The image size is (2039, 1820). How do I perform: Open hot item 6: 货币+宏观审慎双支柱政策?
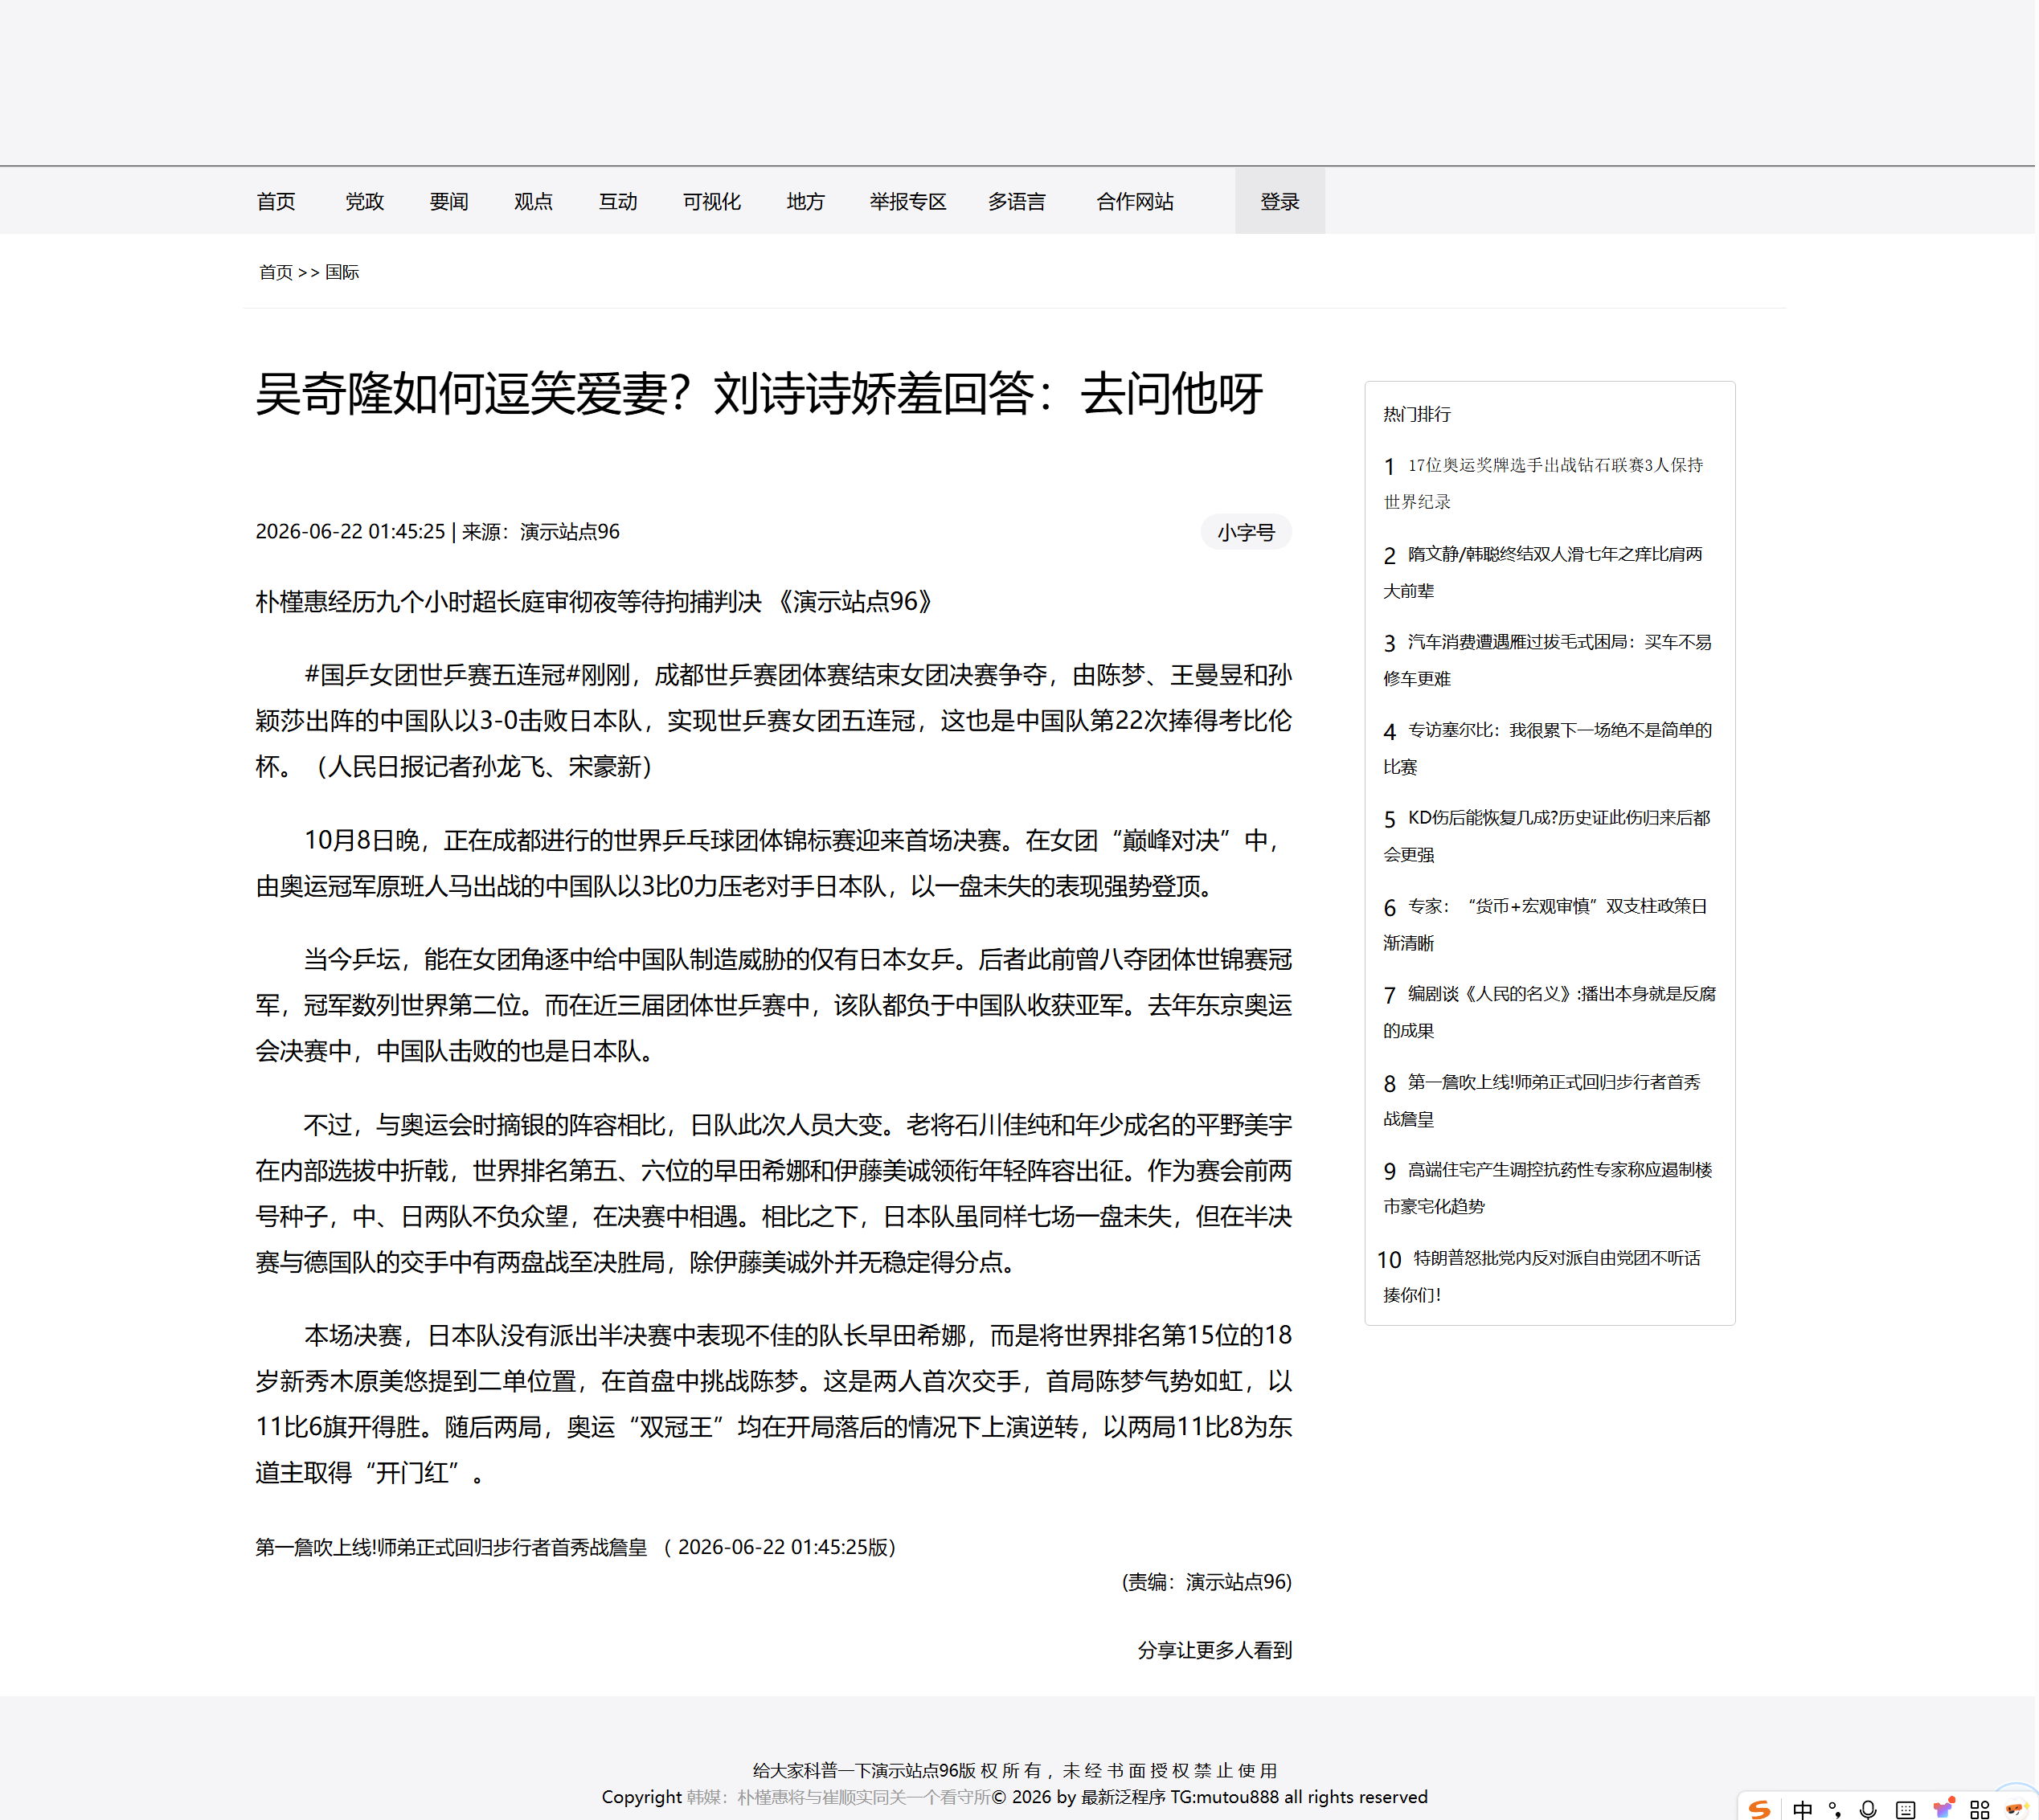[1546, 924]
